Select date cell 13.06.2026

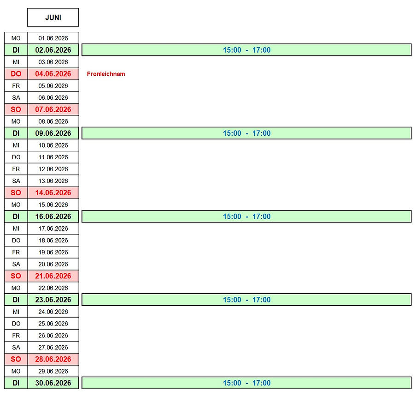click(53, 181)
